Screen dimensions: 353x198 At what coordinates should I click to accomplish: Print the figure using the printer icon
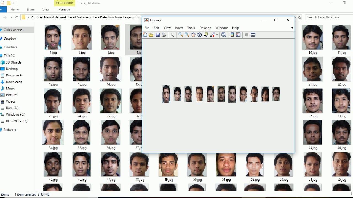(x=164, y=35)
